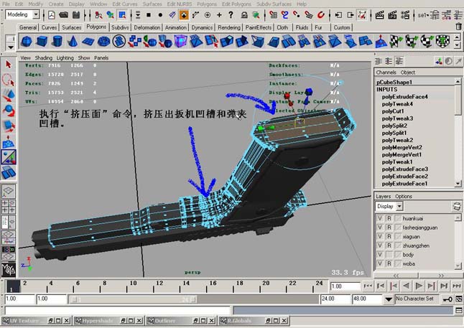Open the viewport Shading menu
The width and height of the screenshot is (464, 328).
click(44, 57)
